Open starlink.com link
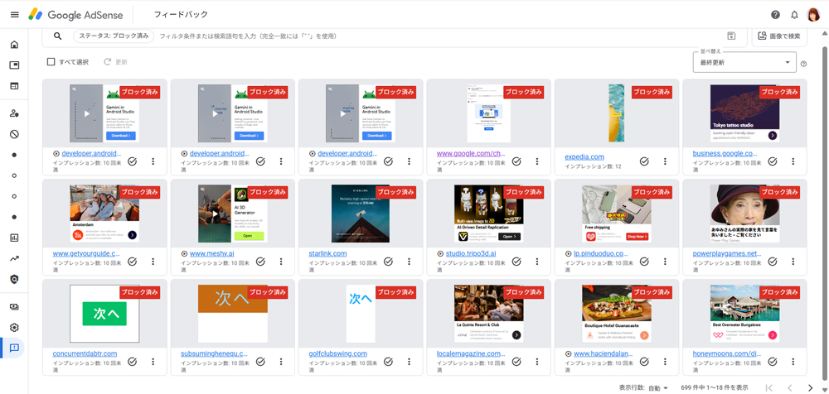 coord(327,253)
